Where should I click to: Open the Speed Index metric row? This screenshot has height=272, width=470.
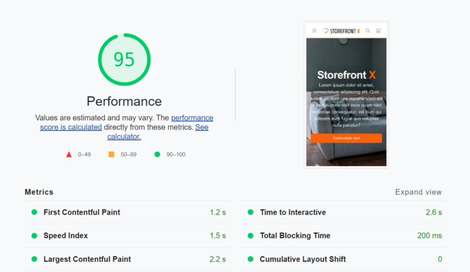tap(128, 235)
